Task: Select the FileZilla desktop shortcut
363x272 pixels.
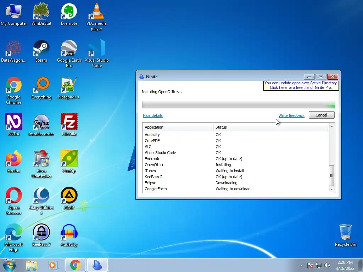Action: 69,125
